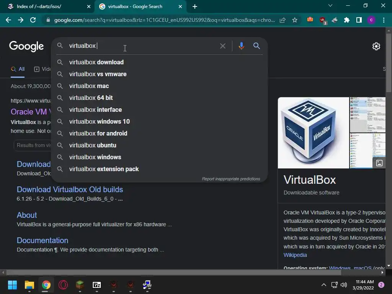Open the tab search chevron in title bar
392x294 pixels.
330,5
